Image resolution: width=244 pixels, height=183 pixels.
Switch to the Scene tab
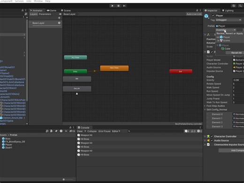point(66,10)
